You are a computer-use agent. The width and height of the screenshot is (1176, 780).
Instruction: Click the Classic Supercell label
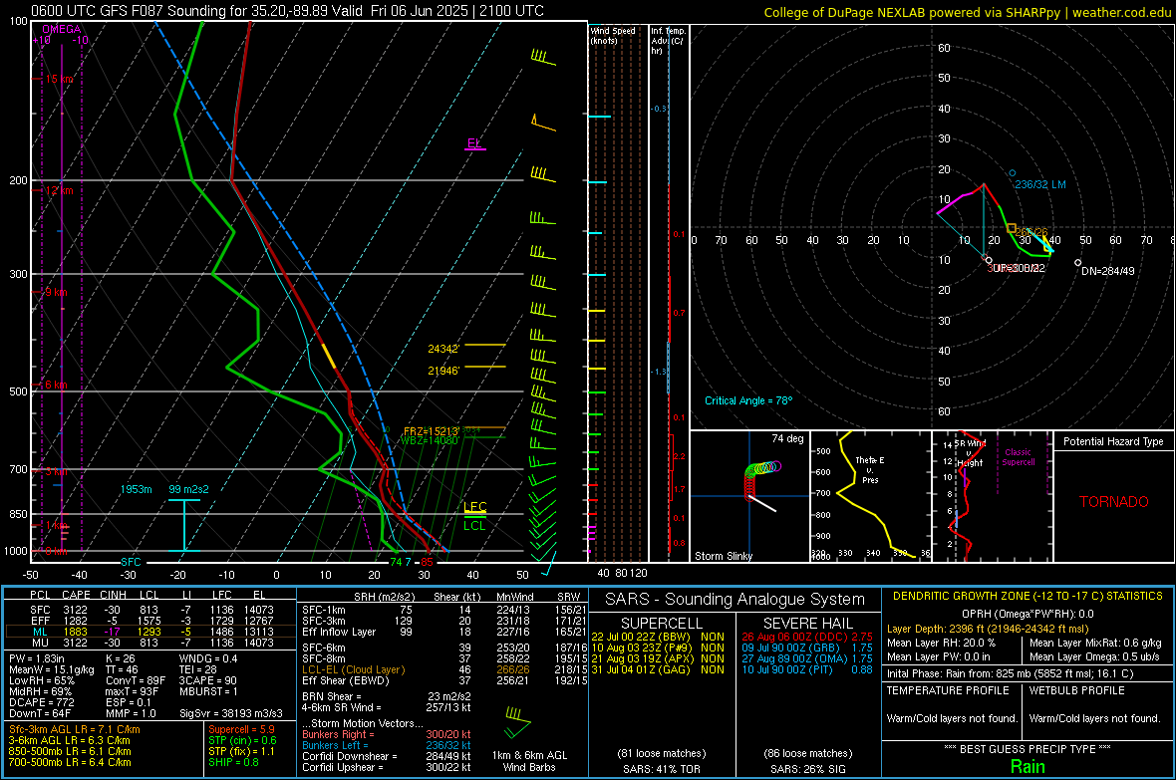[1018, 457]
